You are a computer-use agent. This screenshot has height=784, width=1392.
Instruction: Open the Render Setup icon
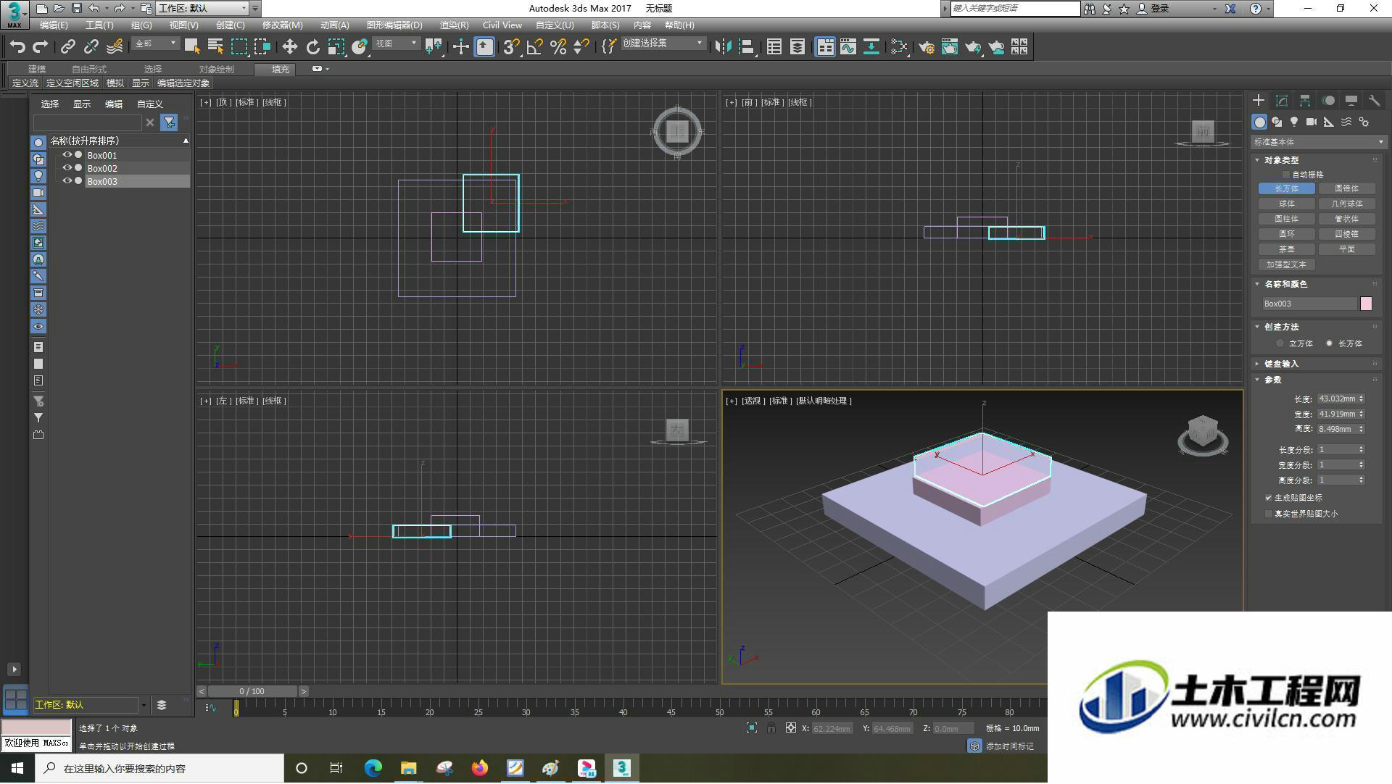[927, 47]
